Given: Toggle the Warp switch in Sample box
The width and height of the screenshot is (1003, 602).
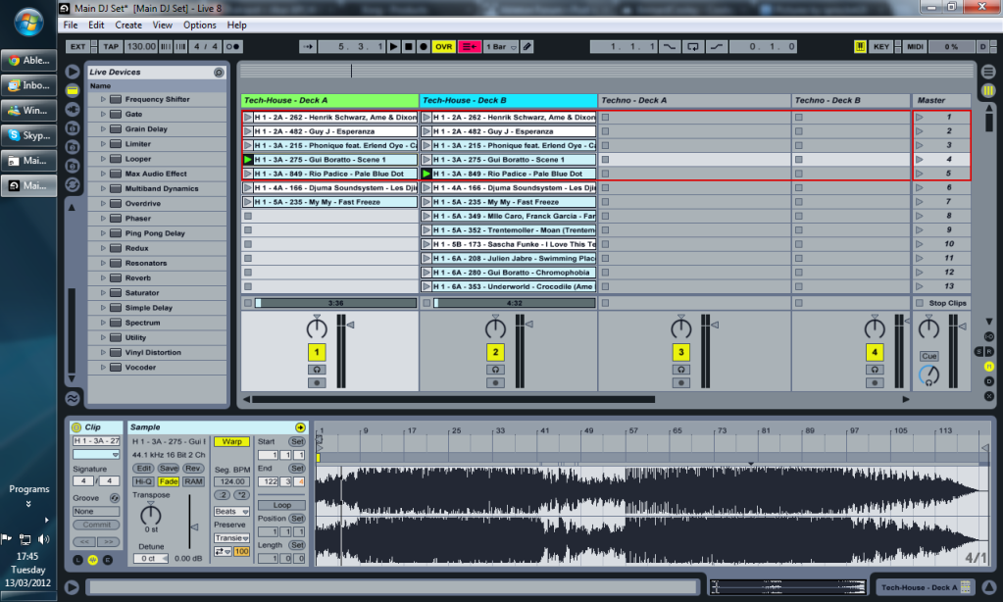Looking at the screenshot, I should [231, 442].
